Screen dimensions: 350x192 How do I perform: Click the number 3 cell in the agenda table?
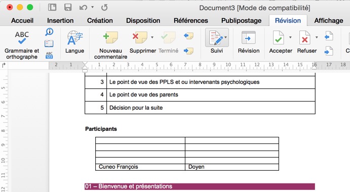coord(96,82)
